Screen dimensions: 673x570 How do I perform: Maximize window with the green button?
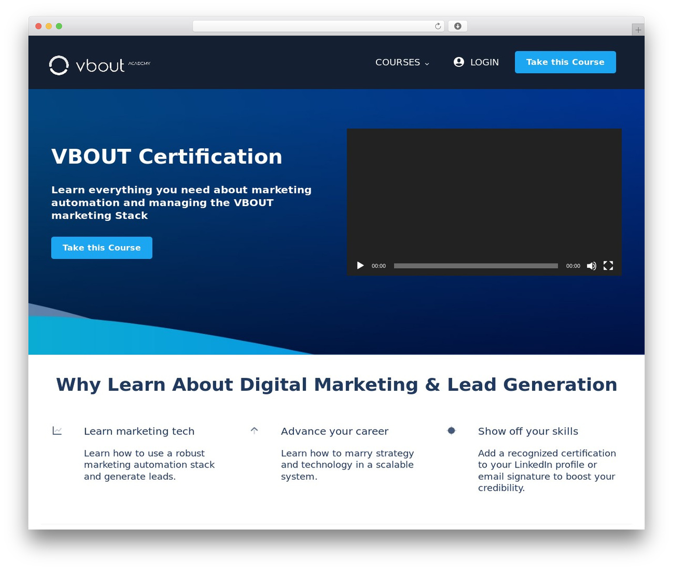pos(59,26)
